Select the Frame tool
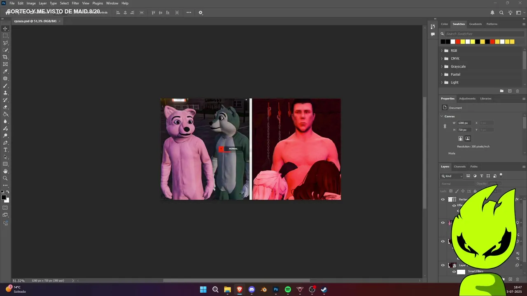The image size is (527, 296). coord(5,64)
